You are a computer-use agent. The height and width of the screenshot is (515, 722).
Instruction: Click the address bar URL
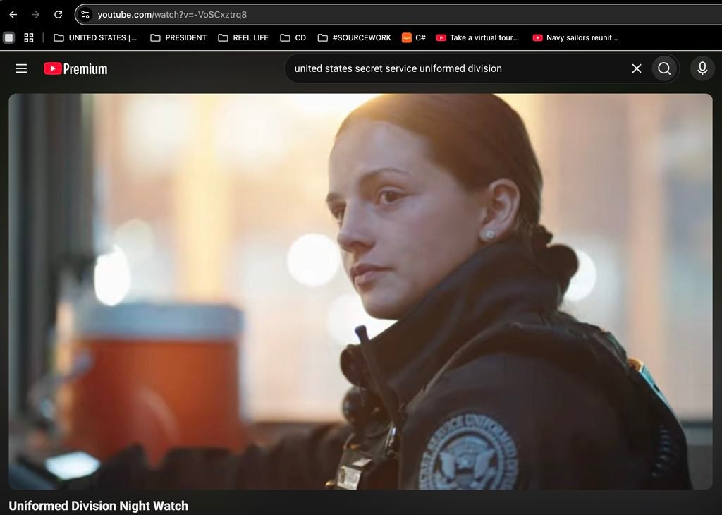172,15
